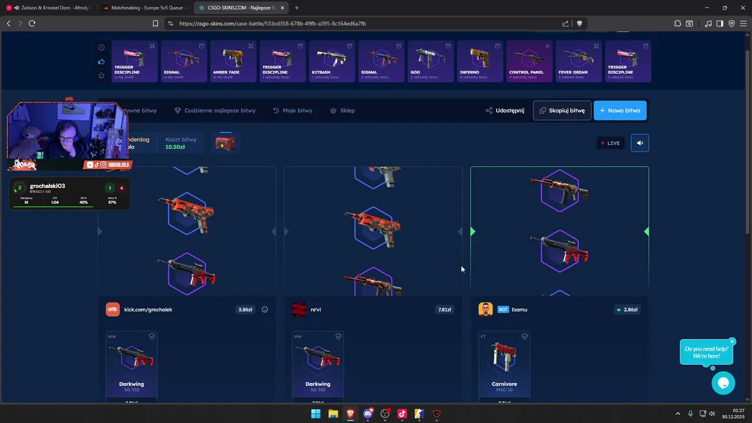
Task: Bookmark this page
Action: [x=155, y=23]
